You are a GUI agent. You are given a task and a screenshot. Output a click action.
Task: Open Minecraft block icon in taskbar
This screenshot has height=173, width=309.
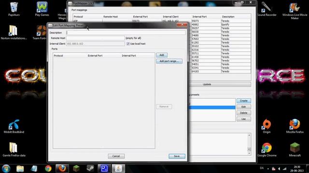pos(76,169)
